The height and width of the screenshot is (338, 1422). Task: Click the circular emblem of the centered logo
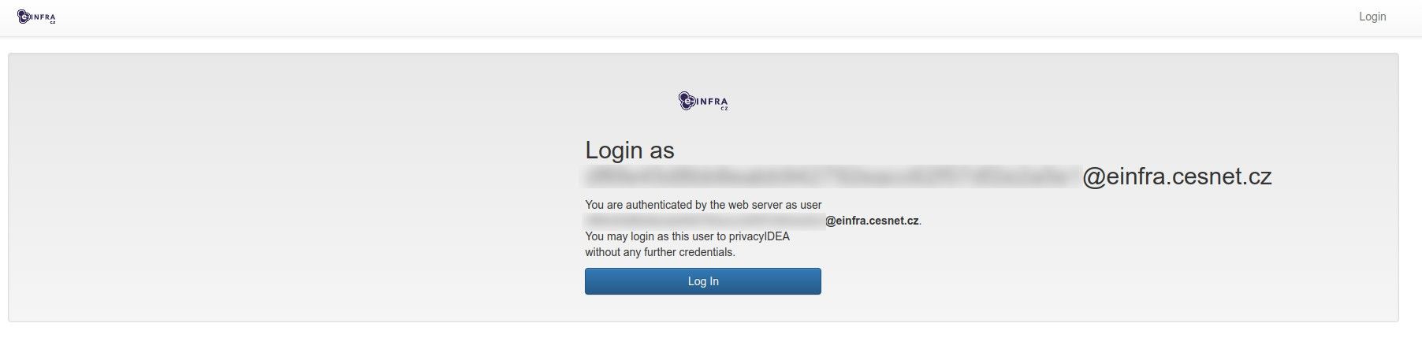[x=685, y=100]
